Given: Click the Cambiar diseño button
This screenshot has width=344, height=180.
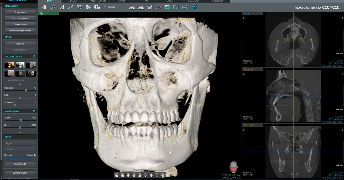Looking at the screenshot, I should click(x=20, y=173).
